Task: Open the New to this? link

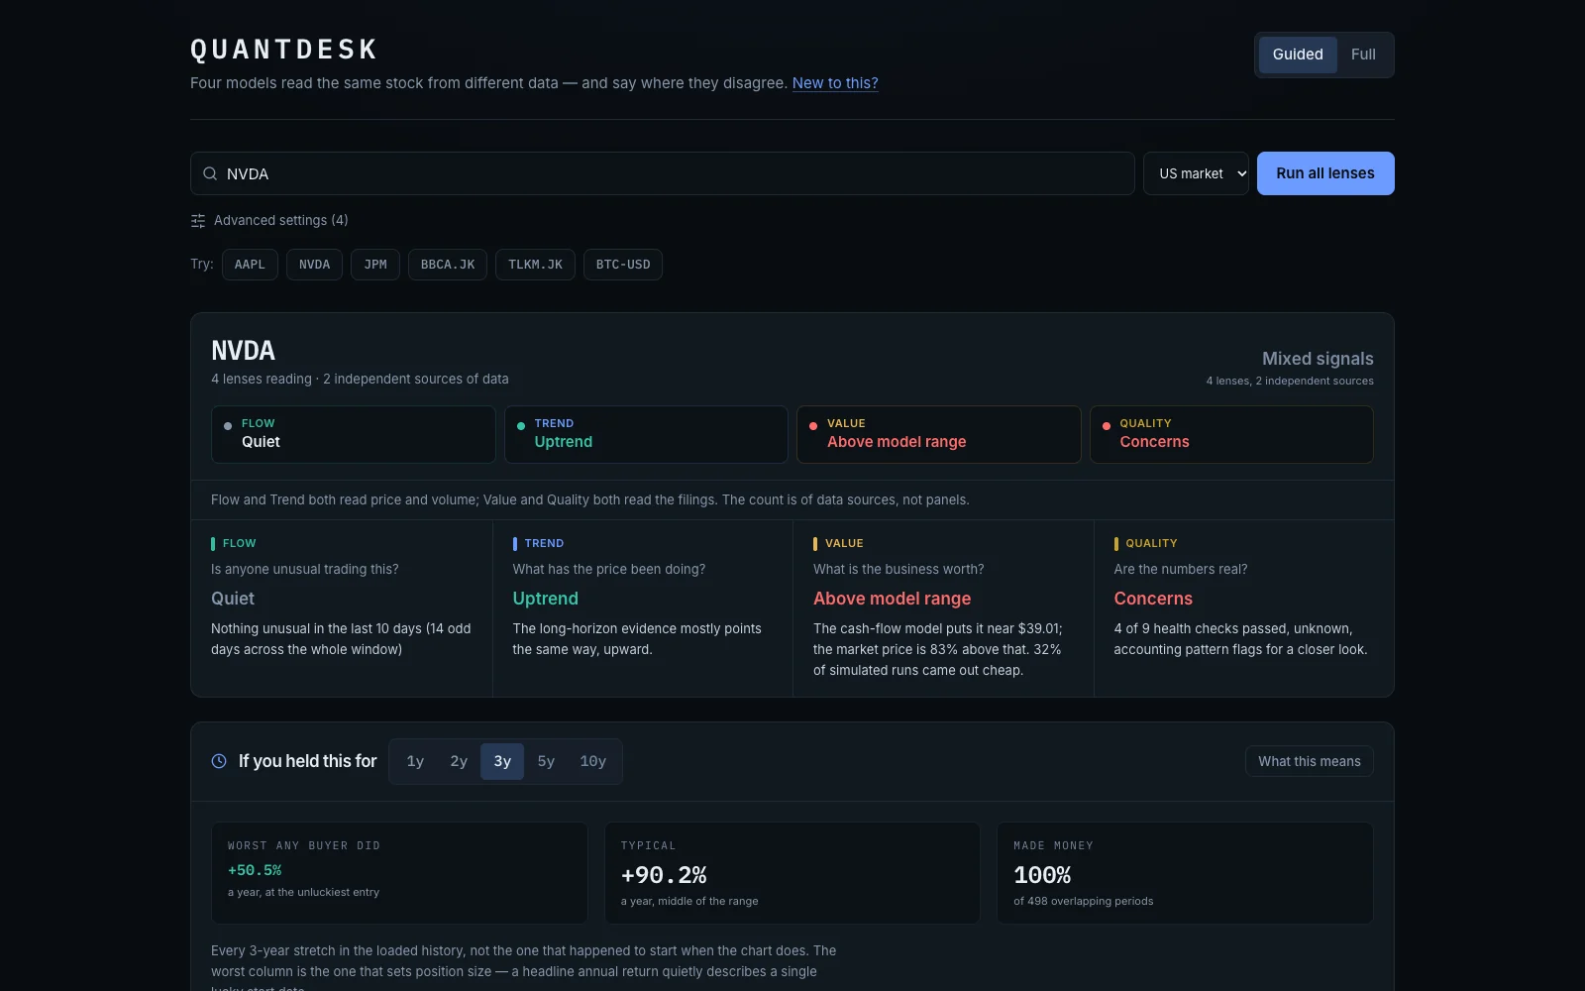Action: click(835, 83)
